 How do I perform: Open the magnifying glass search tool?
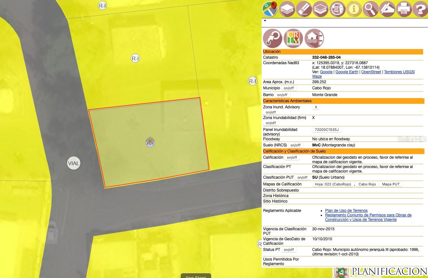point(371,9)
